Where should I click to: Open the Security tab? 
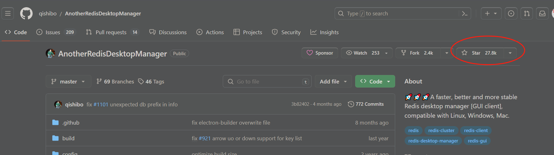286,32
